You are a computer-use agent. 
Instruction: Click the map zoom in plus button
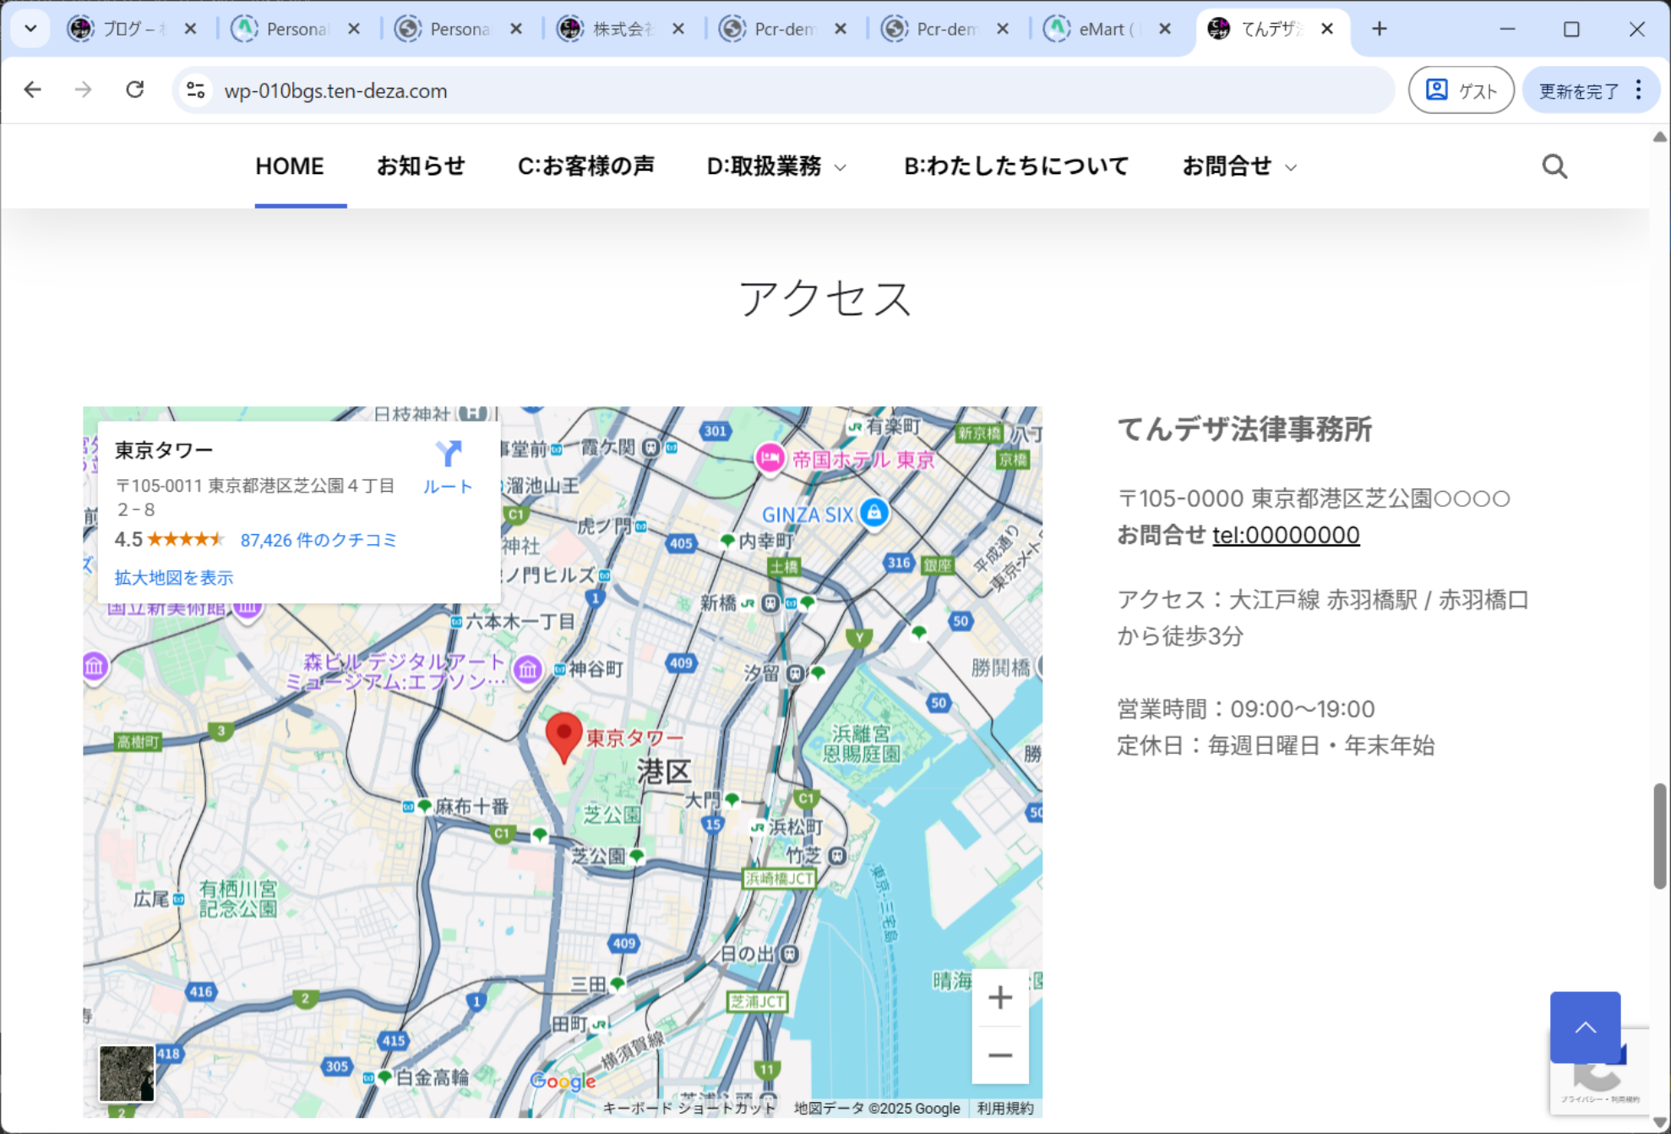tap(999, 998)
